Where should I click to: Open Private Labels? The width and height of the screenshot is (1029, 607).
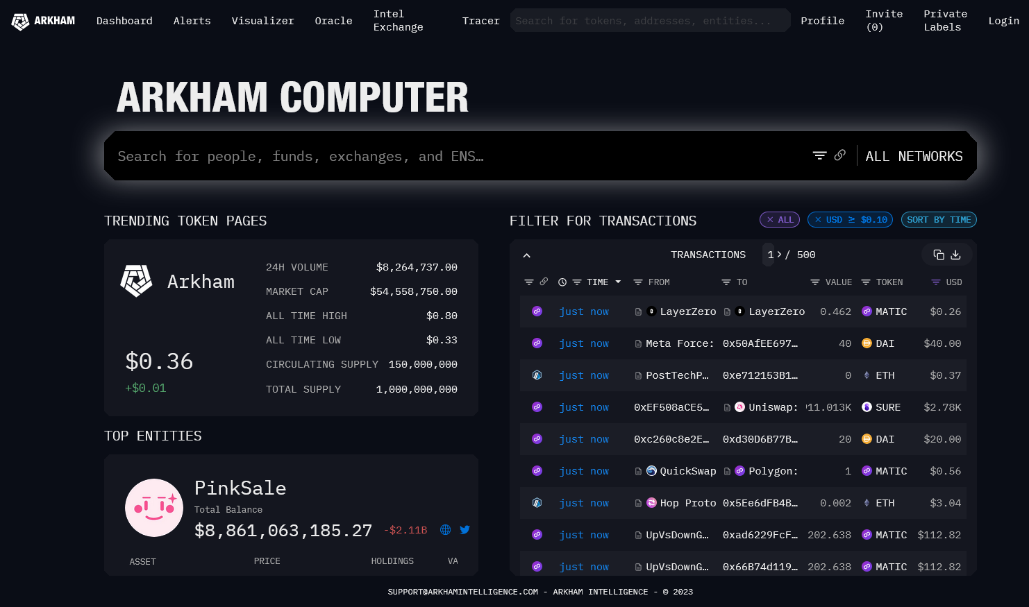pyautogui.click(x=945, y=21)
